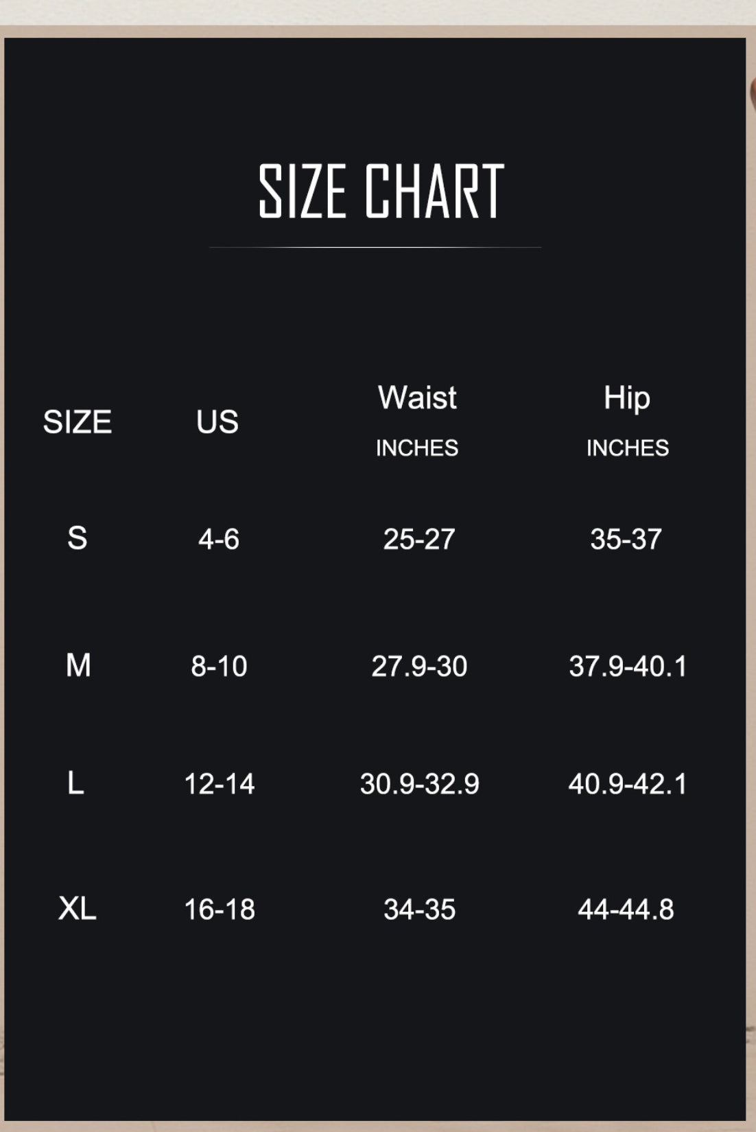Click hip measurement 37.9-40.1
This screenshot has width=756, height=1132.
628,667
